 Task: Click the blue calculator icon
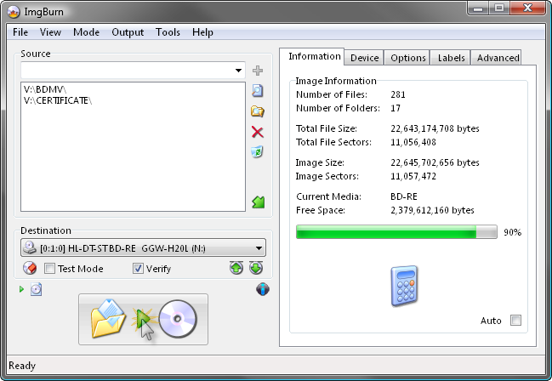(404, 286)
